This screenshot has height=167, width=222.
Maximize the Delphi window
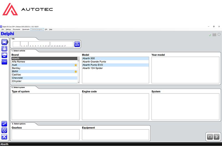coord(214,26)
